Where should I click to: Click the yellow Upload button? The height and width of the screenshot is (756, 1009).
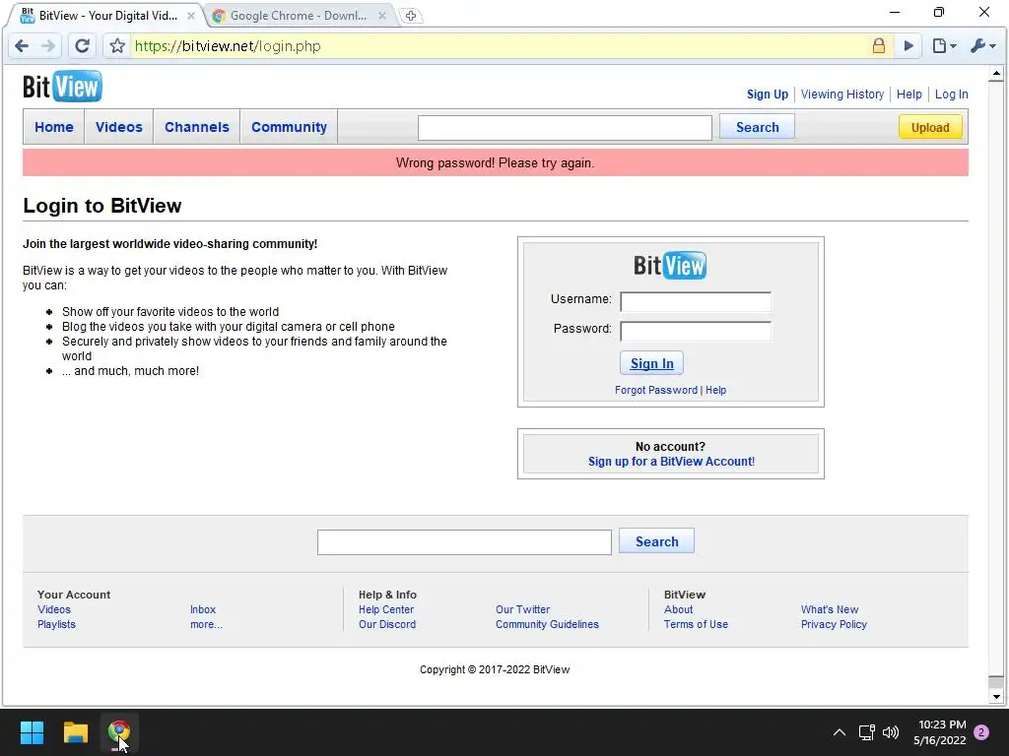pyautogui.click(x=930, y=127)
